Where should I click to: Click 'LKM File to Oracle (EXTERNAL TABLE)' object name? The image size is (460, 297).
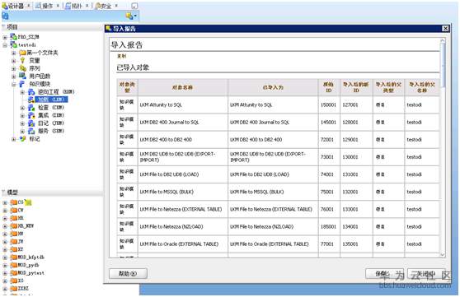pos(179,244)
